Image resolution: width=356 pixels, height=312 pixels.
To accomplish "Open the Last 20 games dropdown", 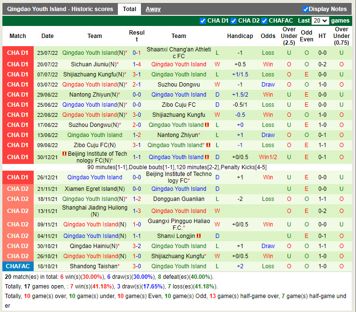I will click(x=320, y=21).
